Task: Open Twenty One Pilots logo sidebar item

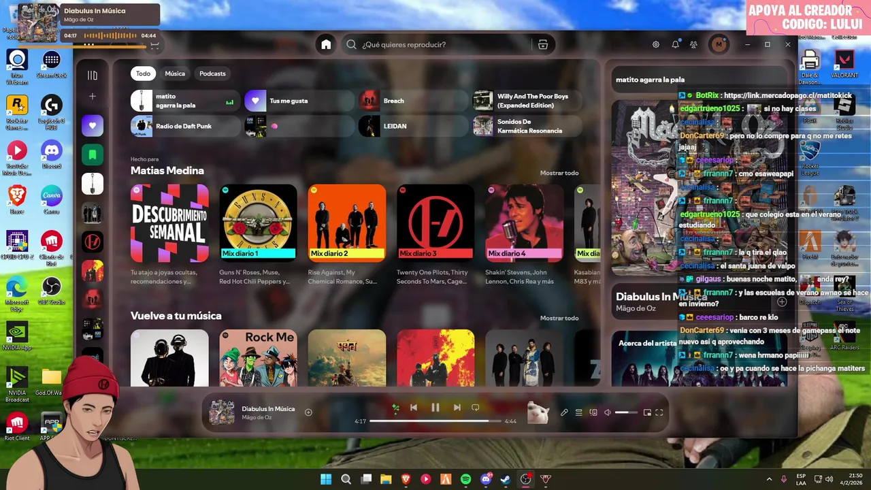Action: click(93, 242)
